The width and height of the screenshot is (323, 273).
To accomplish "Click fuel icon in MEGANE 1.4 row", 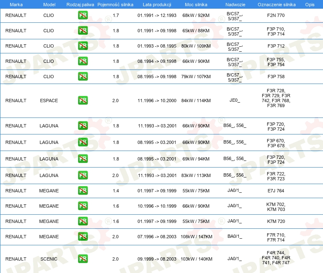I will (x=83, y=190).
